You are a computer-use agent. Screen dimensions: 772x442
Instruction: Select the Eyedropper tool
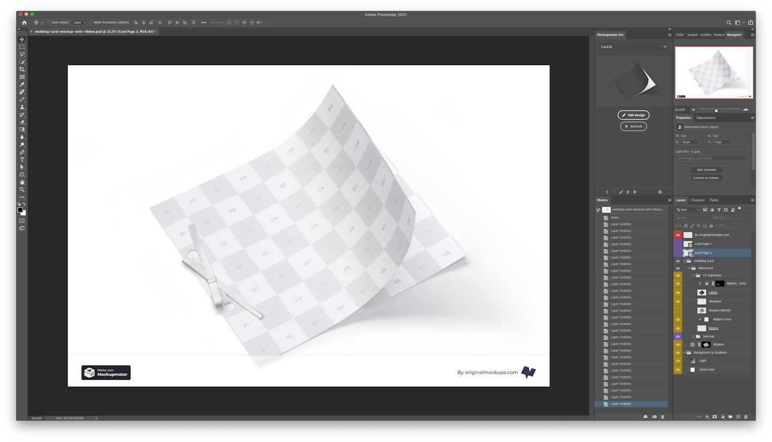tap(22, 84)
